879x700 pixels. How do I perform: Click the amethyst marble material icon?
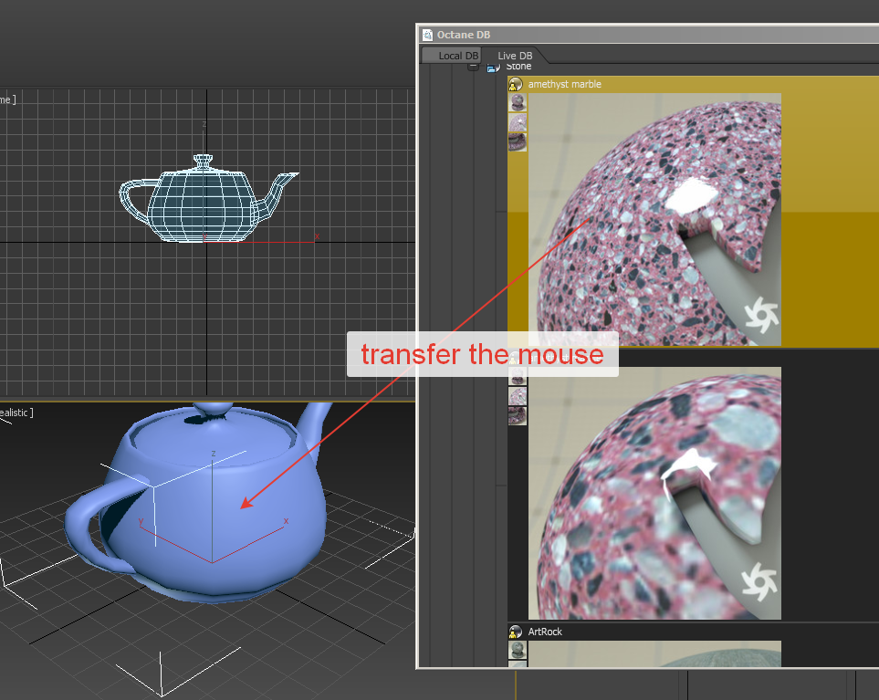point(515,85)
